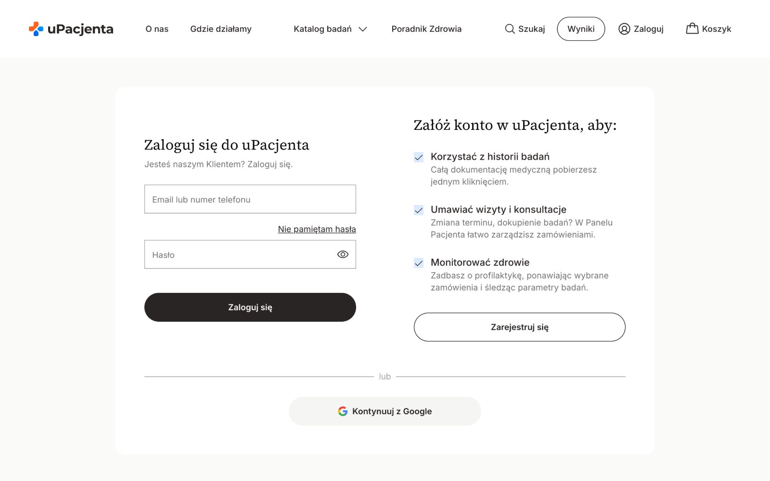Click the Szukaj search label
The image size is (770, 481).
532,29
